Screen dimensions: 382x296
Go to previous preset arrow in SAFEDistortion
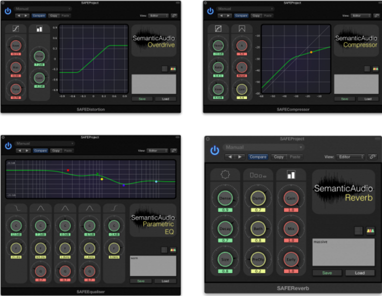point(19,15)
